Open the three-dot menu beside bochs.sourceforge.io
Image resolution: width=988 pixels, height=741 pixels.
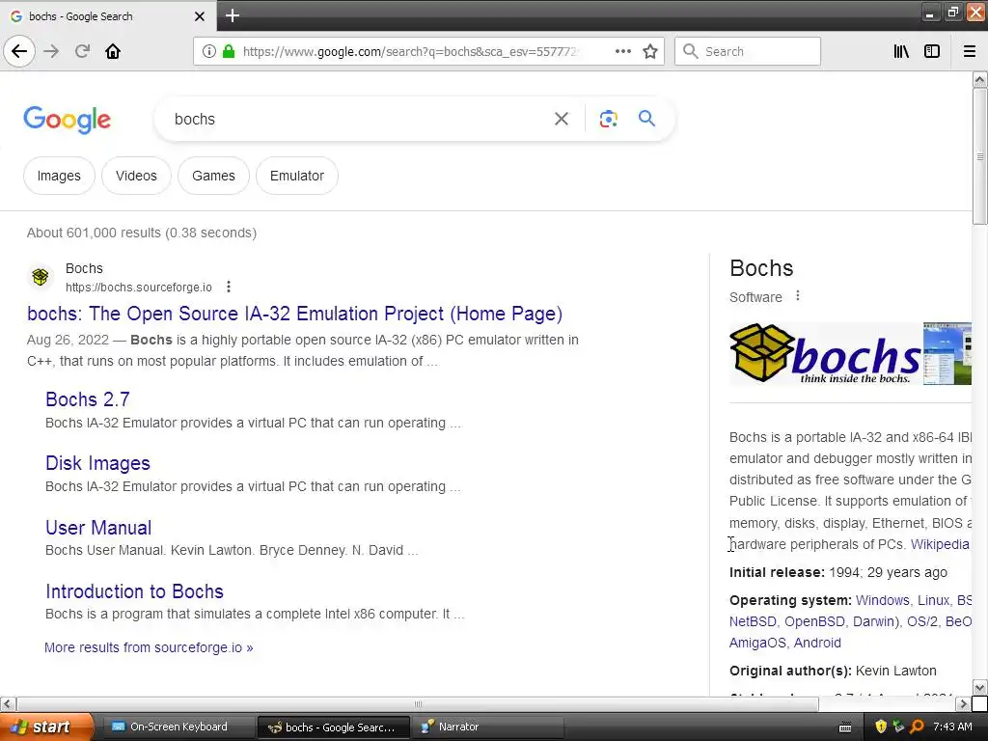coord(229,287)
